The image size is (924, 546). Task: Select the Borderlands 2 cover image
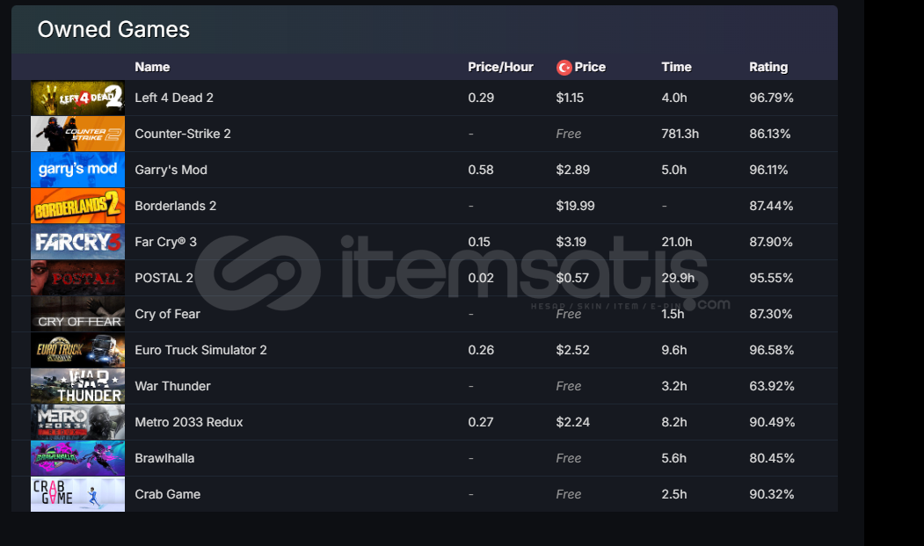click(77, 207)
